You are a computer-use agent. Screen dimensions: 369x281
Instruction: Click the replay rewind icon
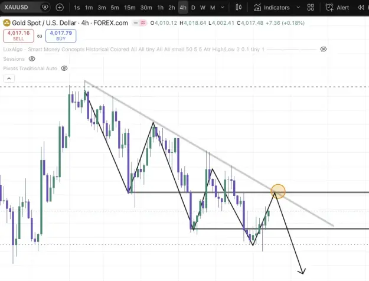click(361, 8)
